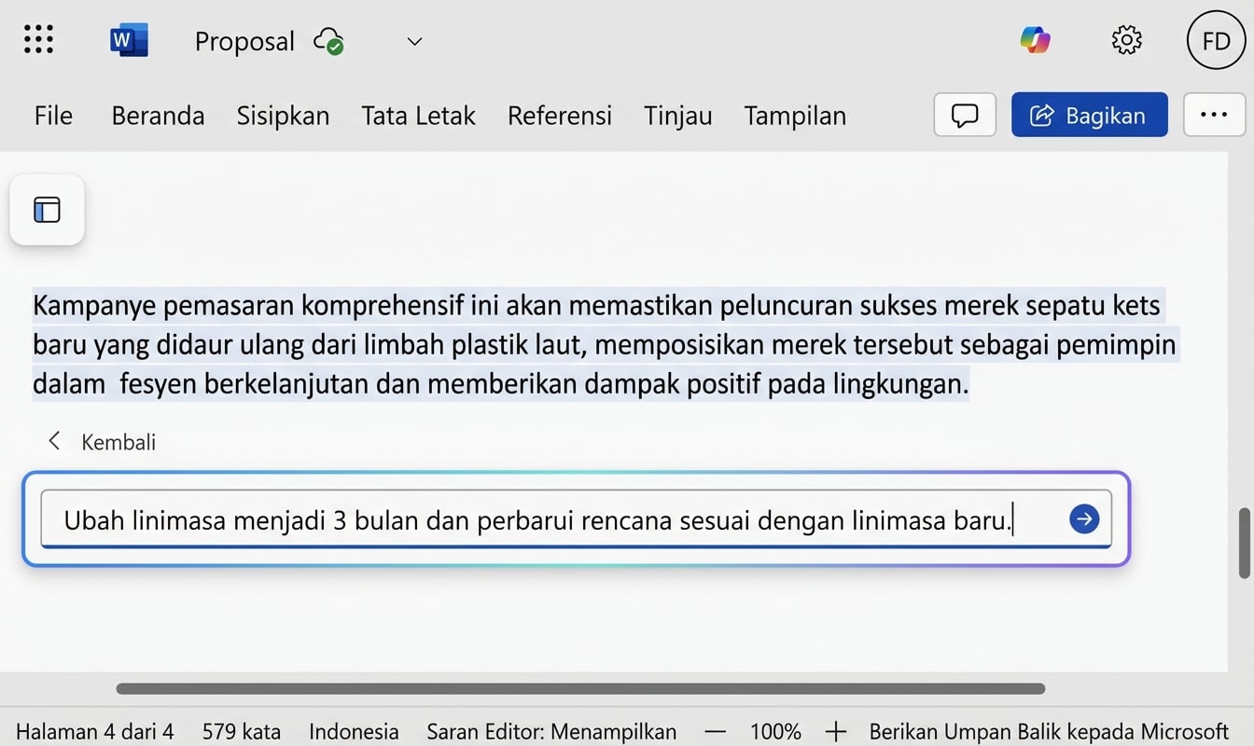The image size is (1254, 746).
Task: Increase zoom with the plus control
Action: coord(836,732)
